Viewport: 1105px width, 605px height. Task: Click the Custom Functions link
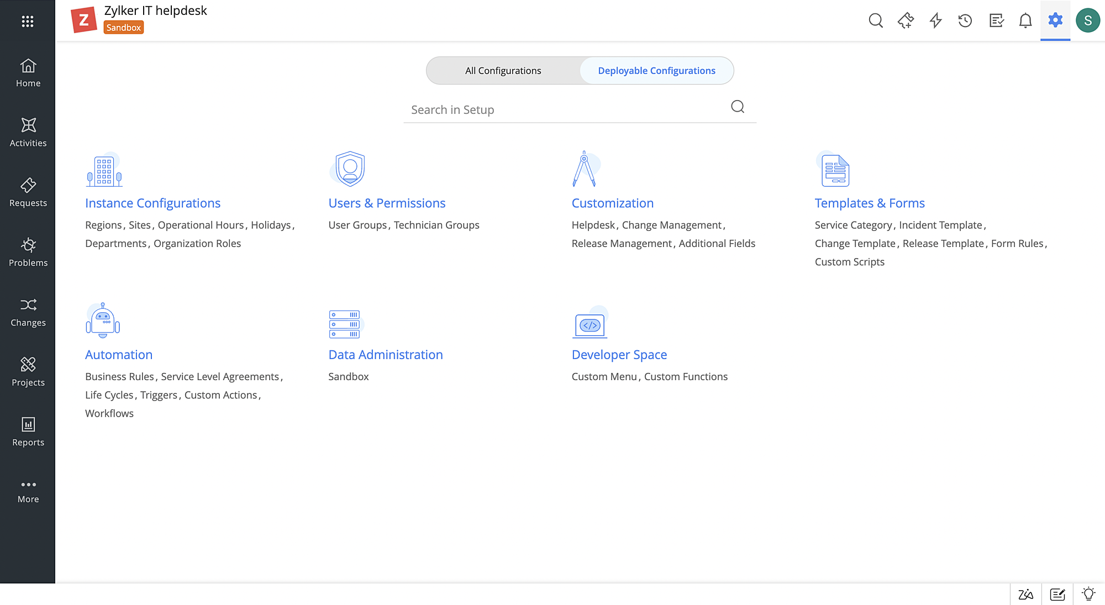[x=686, y=377]
